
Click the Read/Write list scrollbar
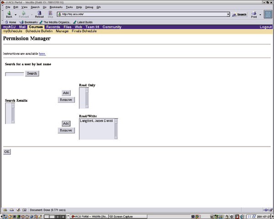click(116, 129)
